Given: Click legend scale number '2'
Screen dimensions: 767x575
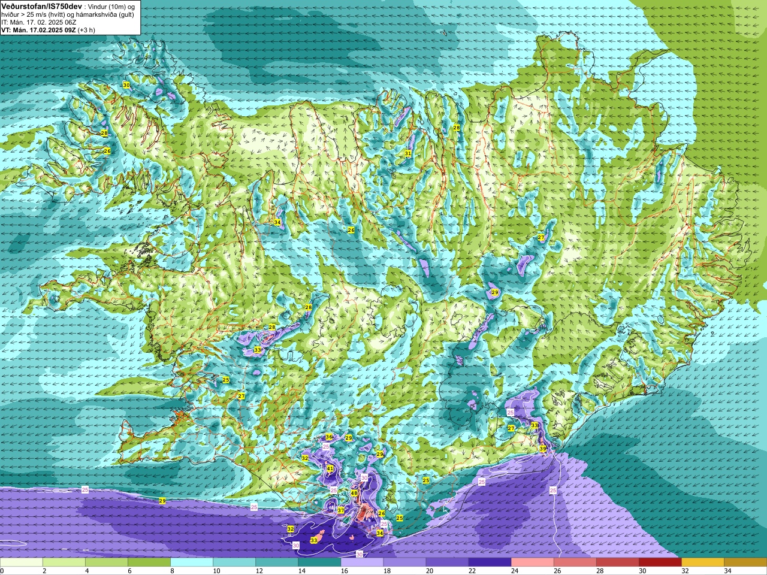Looking at the screenshot, I should coord(44,571).
